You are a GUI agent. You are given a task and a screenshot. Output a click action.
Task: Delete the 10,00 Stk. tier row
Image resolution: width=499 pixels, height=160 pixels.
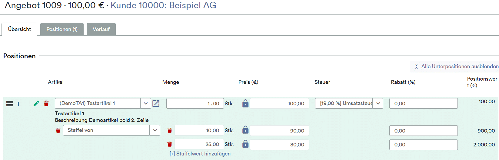170,130
